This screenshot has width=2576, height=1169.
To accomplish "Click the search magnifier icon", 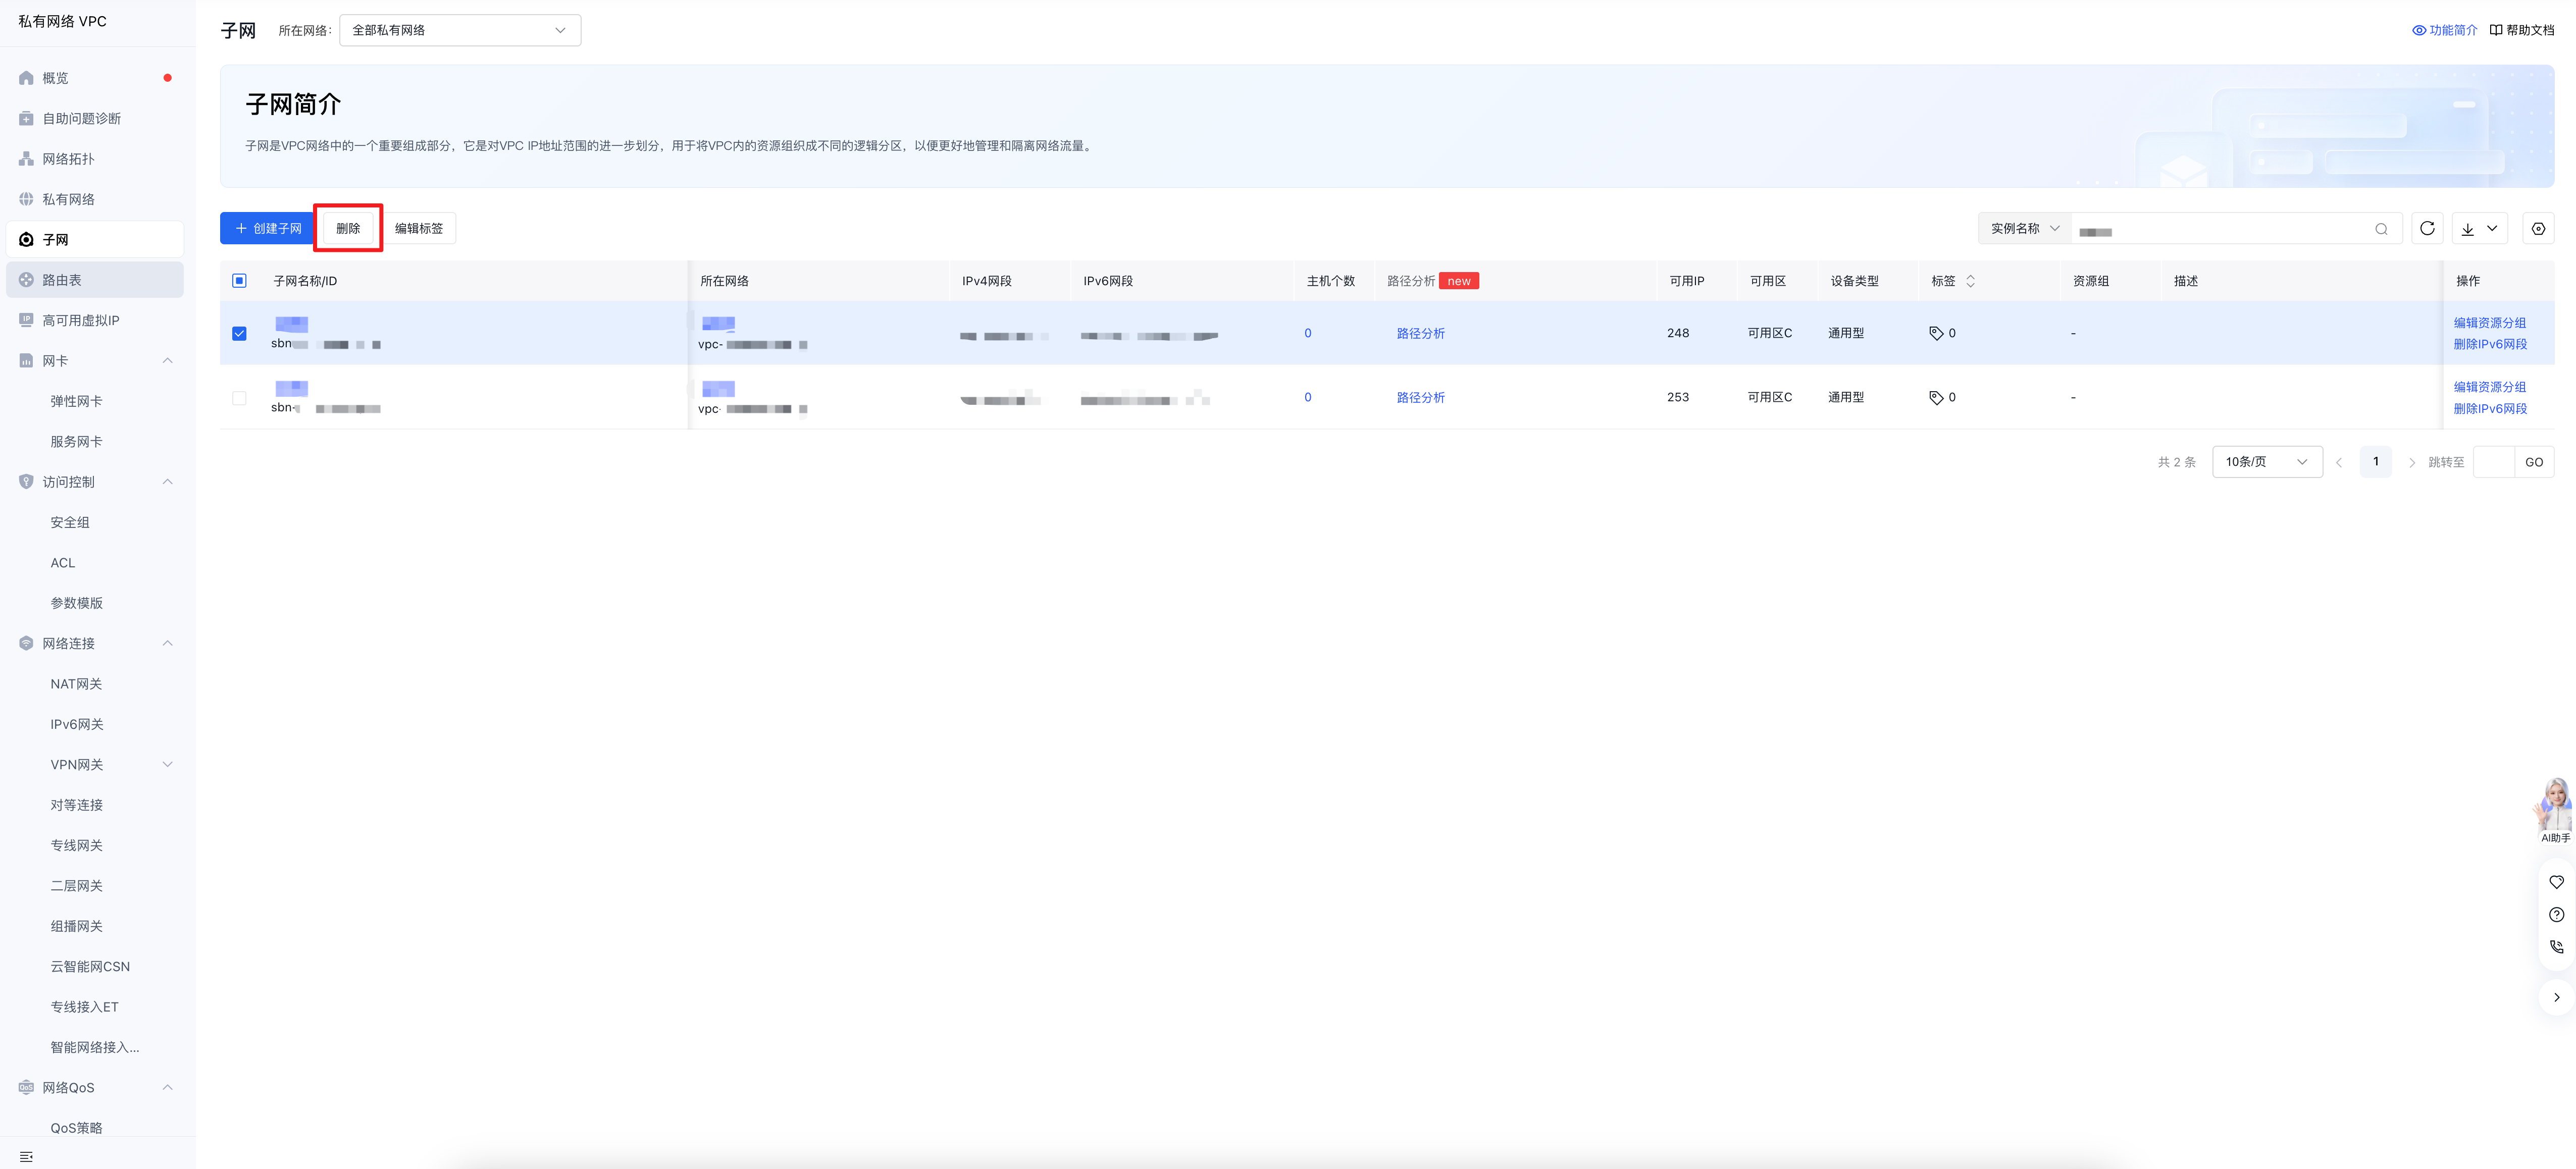I will click(x=2381, y=229).
